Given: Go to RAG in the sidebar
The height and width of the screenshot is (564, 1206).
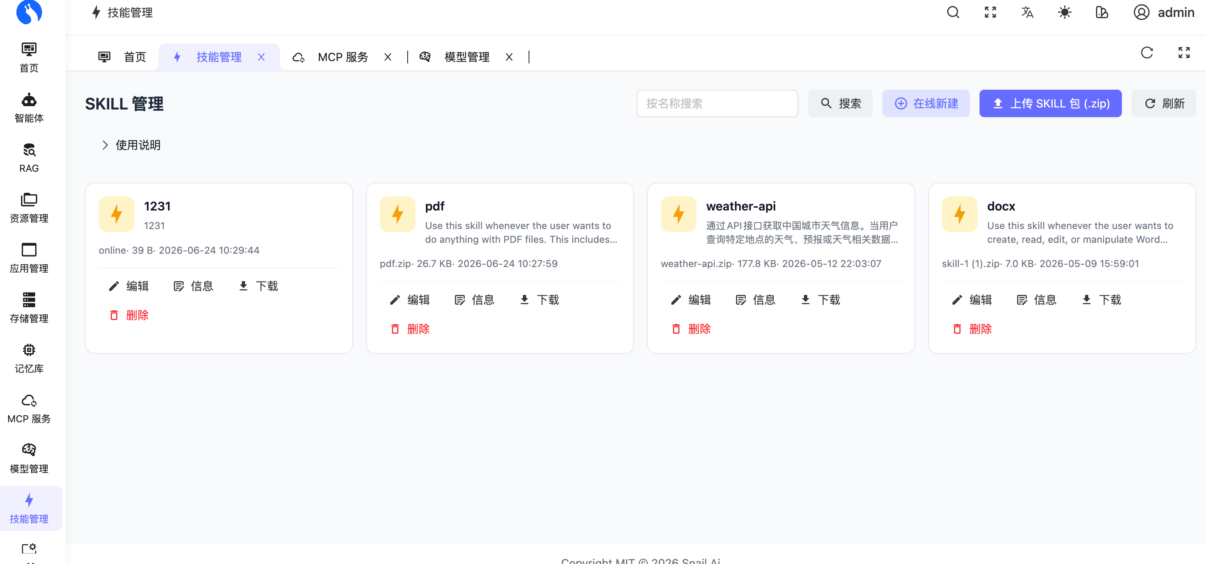Looking at the screenshot, I should click(x=29, y=158).
